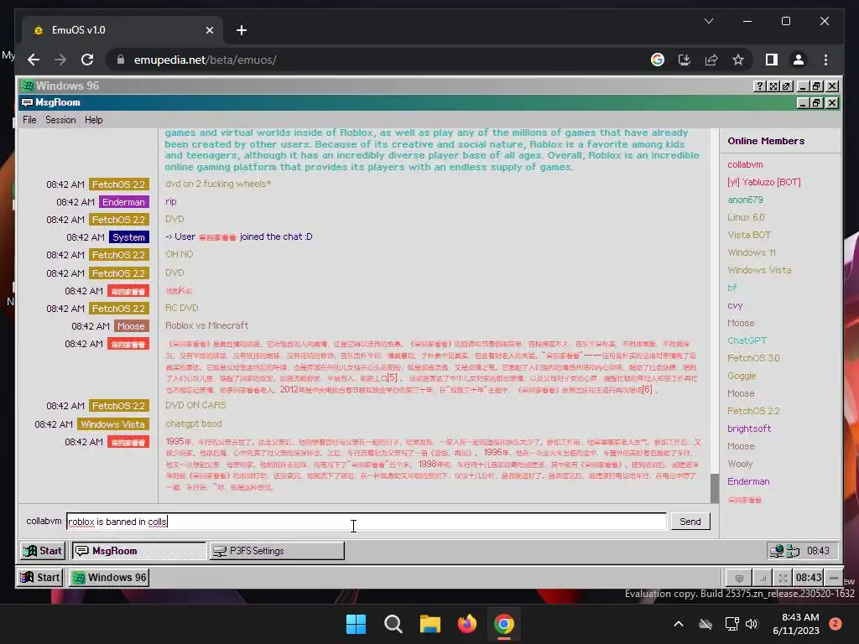Image resolution: width=859 pixels, height=644 pixels.
Task: Click the outer EmuOS Start button
Action: (x=40, y=577)
